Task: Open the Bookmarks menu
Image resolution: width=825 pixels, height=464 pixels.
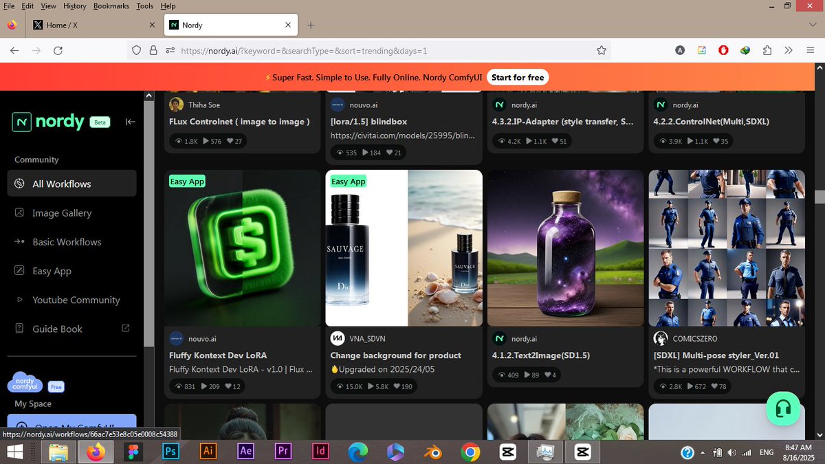Action: click(x=111, y=5)
